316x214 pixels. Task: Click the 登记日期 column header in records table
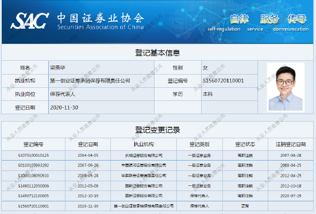coord(88,145)
